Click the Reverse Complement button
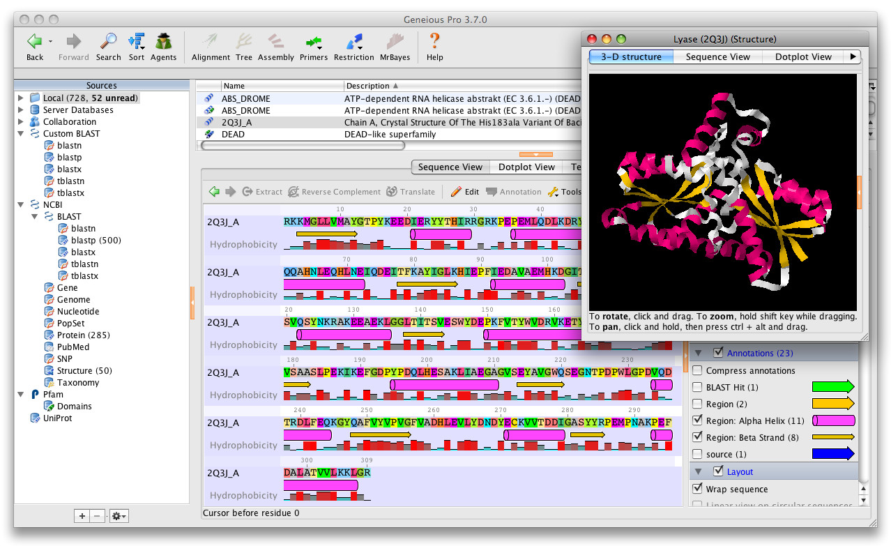 click(x=334, y=192)
